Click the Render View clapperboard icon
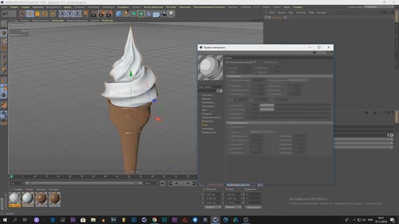 coord(94,14)
